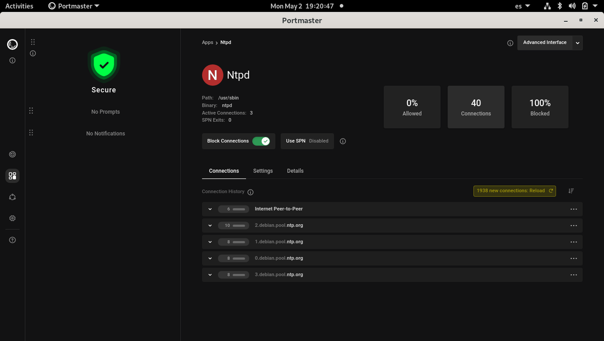Click the 100% Blocked stat card
The width and height of the screenshot is (604, 341).
(540, 107)
